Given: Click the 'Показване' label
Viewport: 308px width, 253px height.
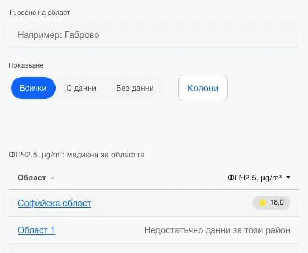Looking at the screenshot, I should click(26, 65).
